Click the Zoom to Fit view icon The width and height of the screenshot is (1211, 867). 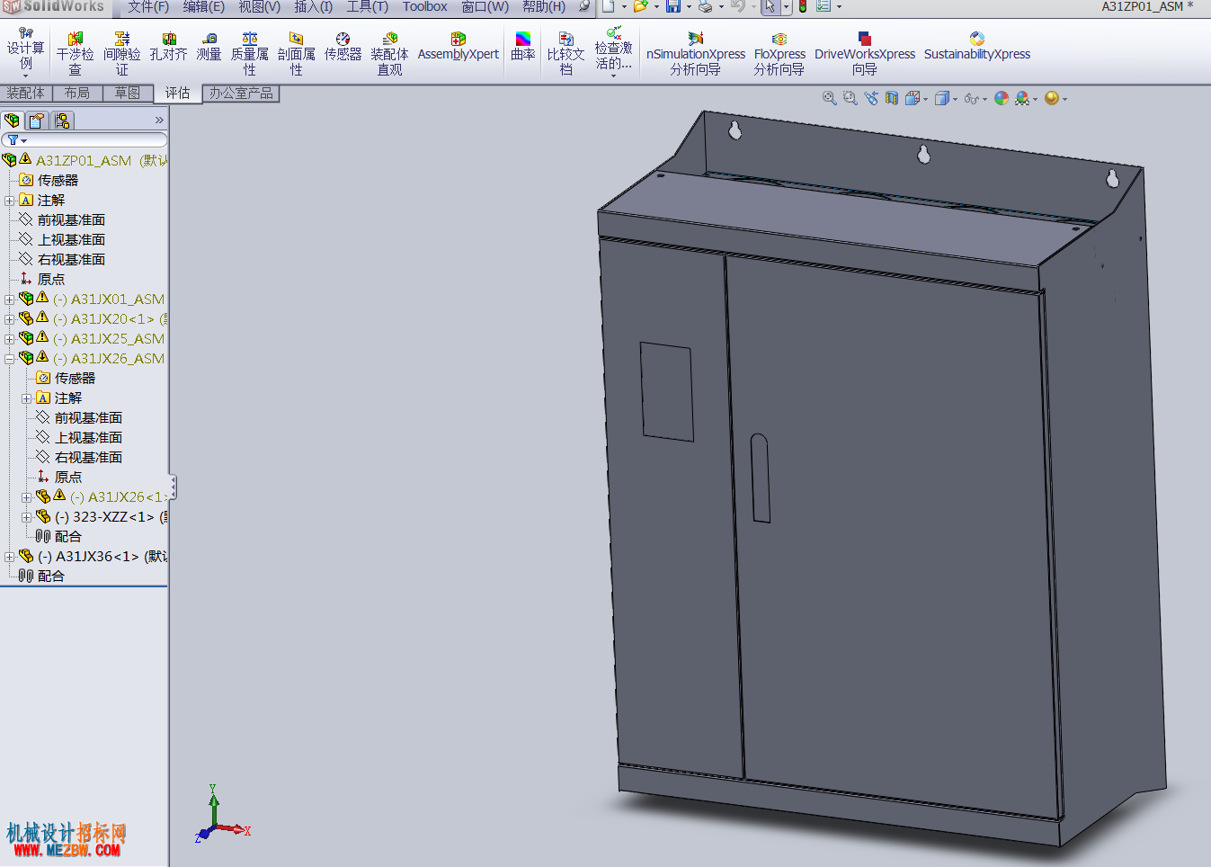[x=830, y=98]
